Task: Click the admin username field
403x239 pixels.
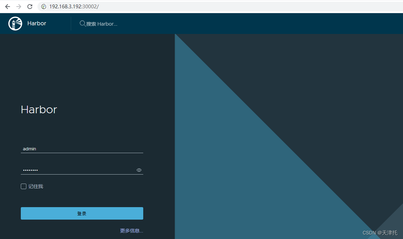Action: (x=82, y=149)
